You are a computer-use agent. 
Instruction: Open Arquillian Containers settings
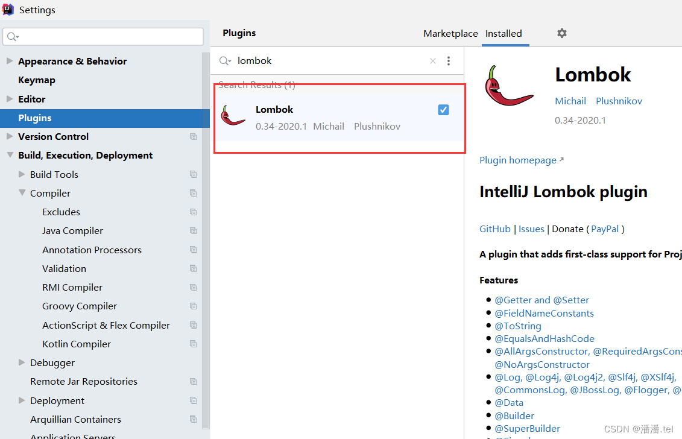click(x=76, y=420)
